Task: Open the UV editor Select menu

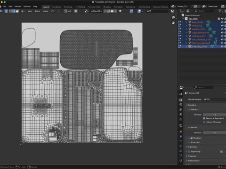Action: pyautogui.click(x=37, y=11)
